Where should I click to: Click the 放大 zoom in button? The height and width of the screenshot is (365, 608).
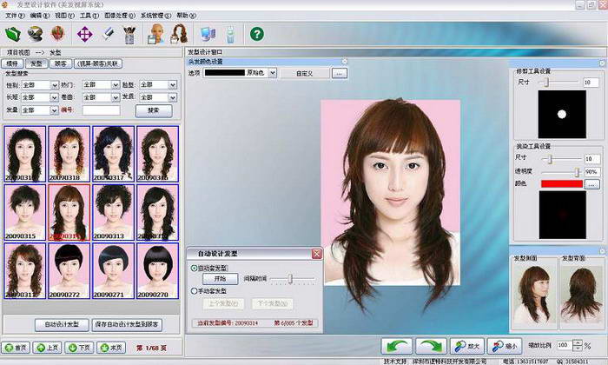467,346
